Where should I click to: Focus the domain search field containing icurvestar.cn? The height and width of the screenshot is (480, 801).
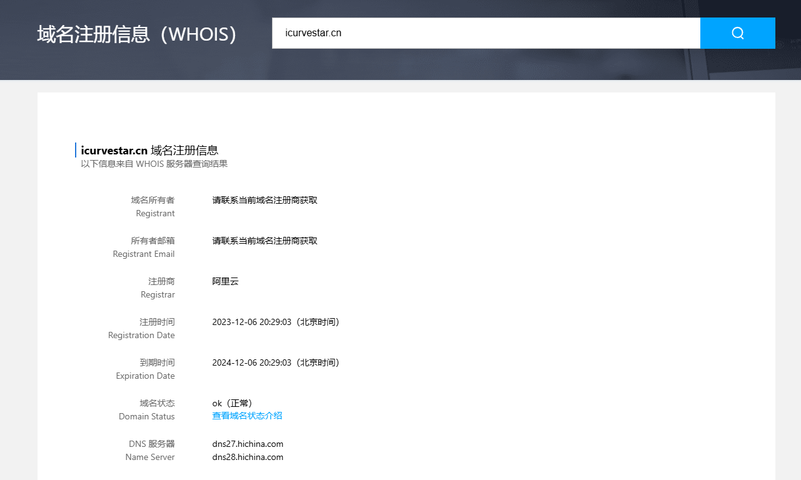[485, 33]
